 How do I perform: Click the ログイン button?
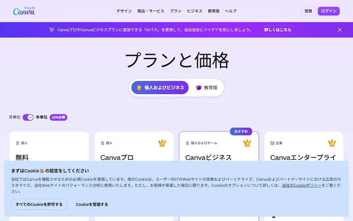(x=328, y=11)
